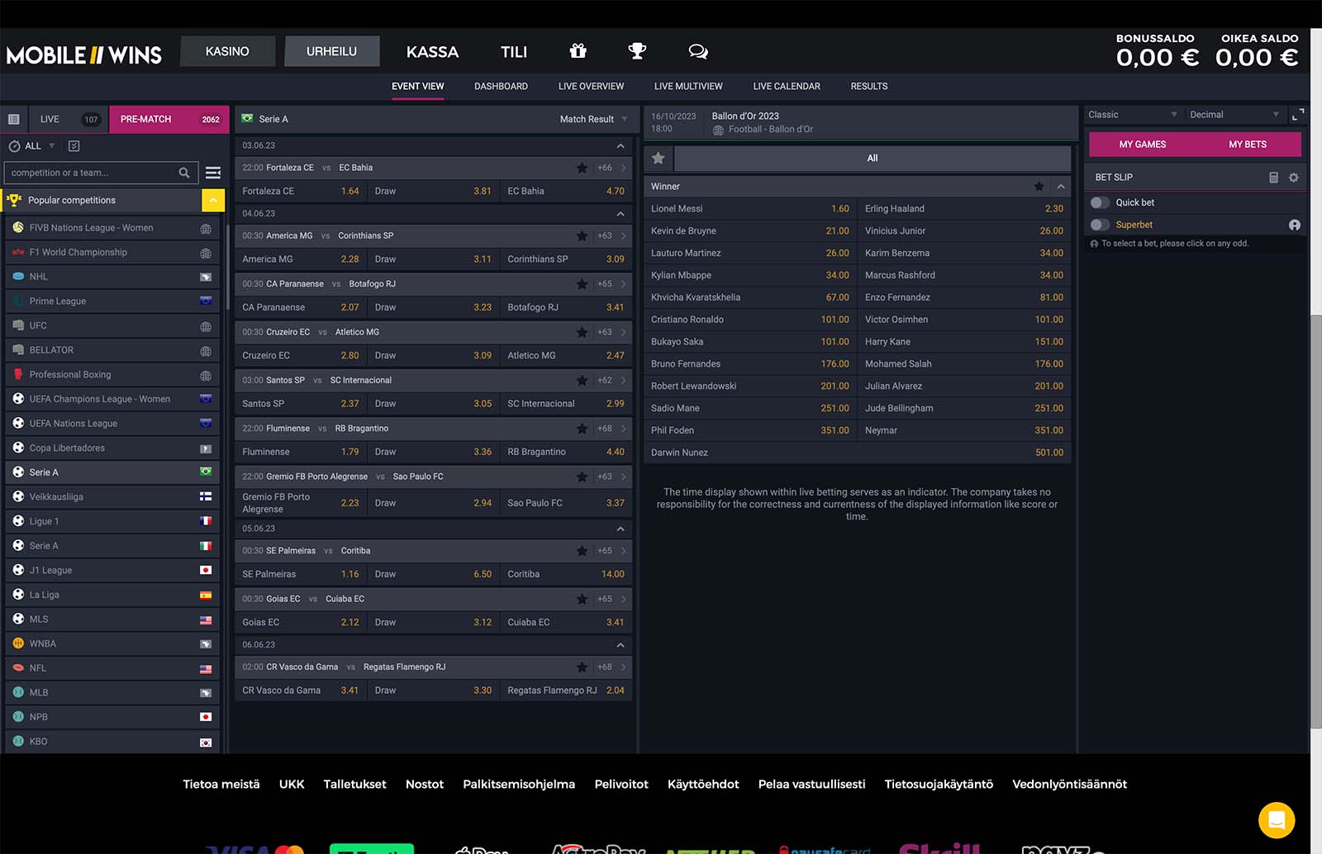Open the gift promotions icon

(x=578, y=51)
